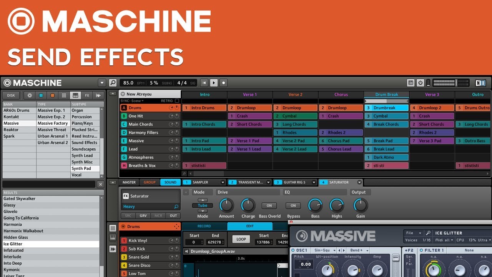Open the browser search magnifier icon
The width and height of the screenshot is (492, 277).
click(113, 83)
